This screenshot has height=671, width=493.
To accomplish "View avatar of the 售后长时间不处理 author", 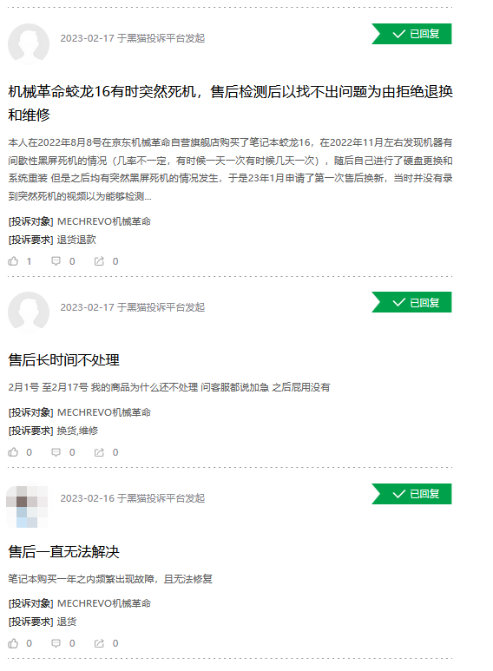I will tap(29, 312).
